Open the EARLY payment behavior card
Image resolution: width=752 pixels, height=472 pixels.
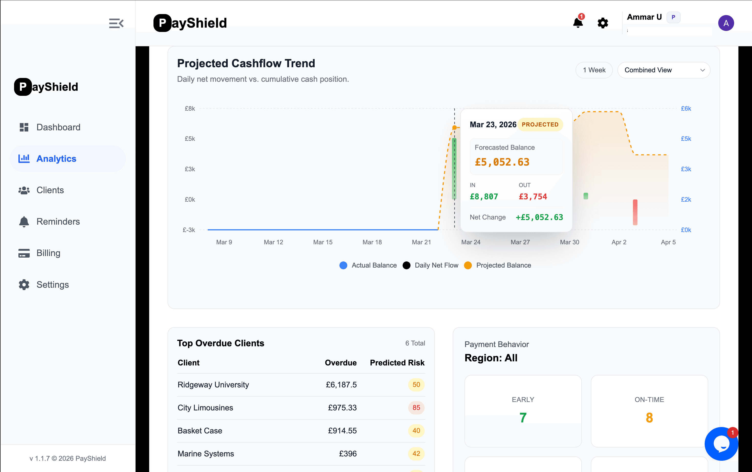coord(523,411)
